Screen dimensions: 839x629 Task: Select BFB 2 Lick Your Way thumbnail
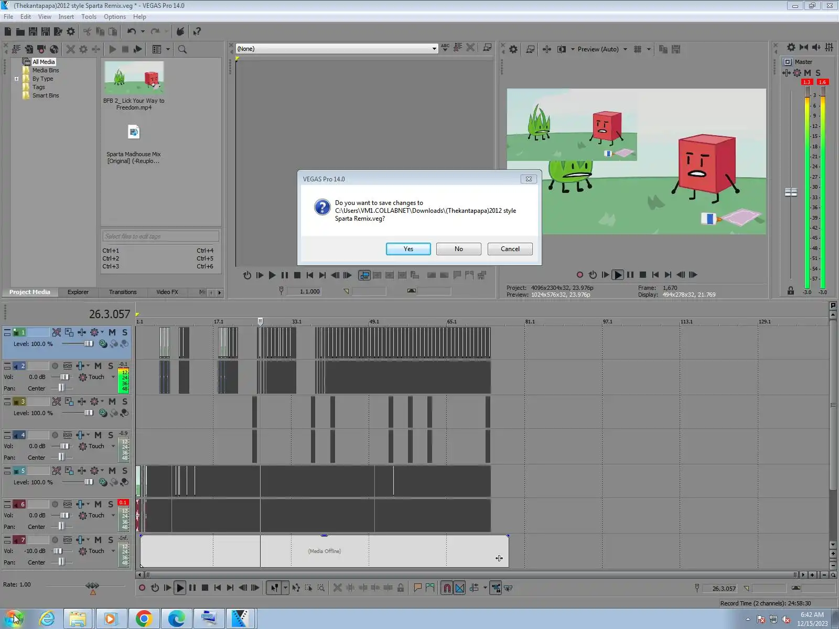[x=134, y=77]
